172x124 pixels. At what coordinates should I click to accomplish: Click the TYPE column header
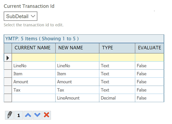point(117,48)
